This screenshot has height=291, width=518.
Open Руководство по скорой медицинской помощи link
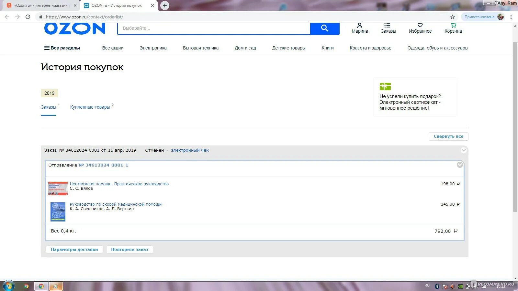116,204
